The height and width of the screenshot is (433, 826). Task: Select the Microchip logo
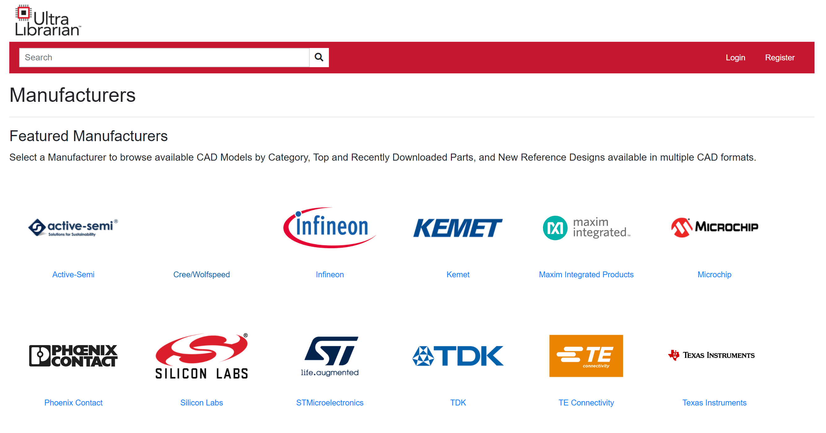click(x=715, y=227)
